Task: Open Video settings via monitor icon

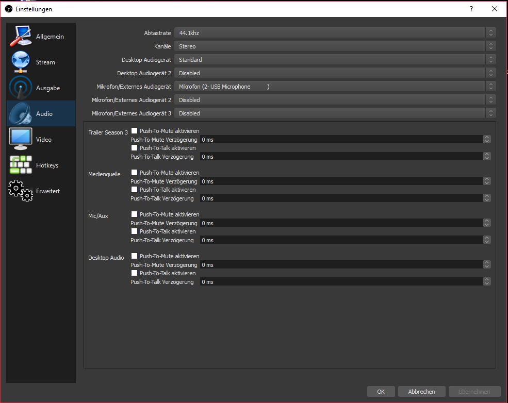Action: click(21, 139)
